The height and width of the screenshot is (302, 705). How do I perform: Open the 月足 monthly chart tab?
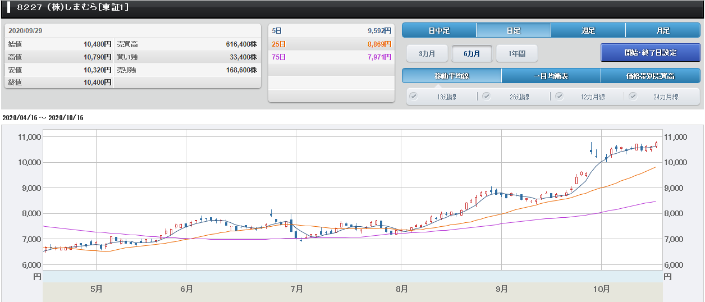click(x=663, y=30)
